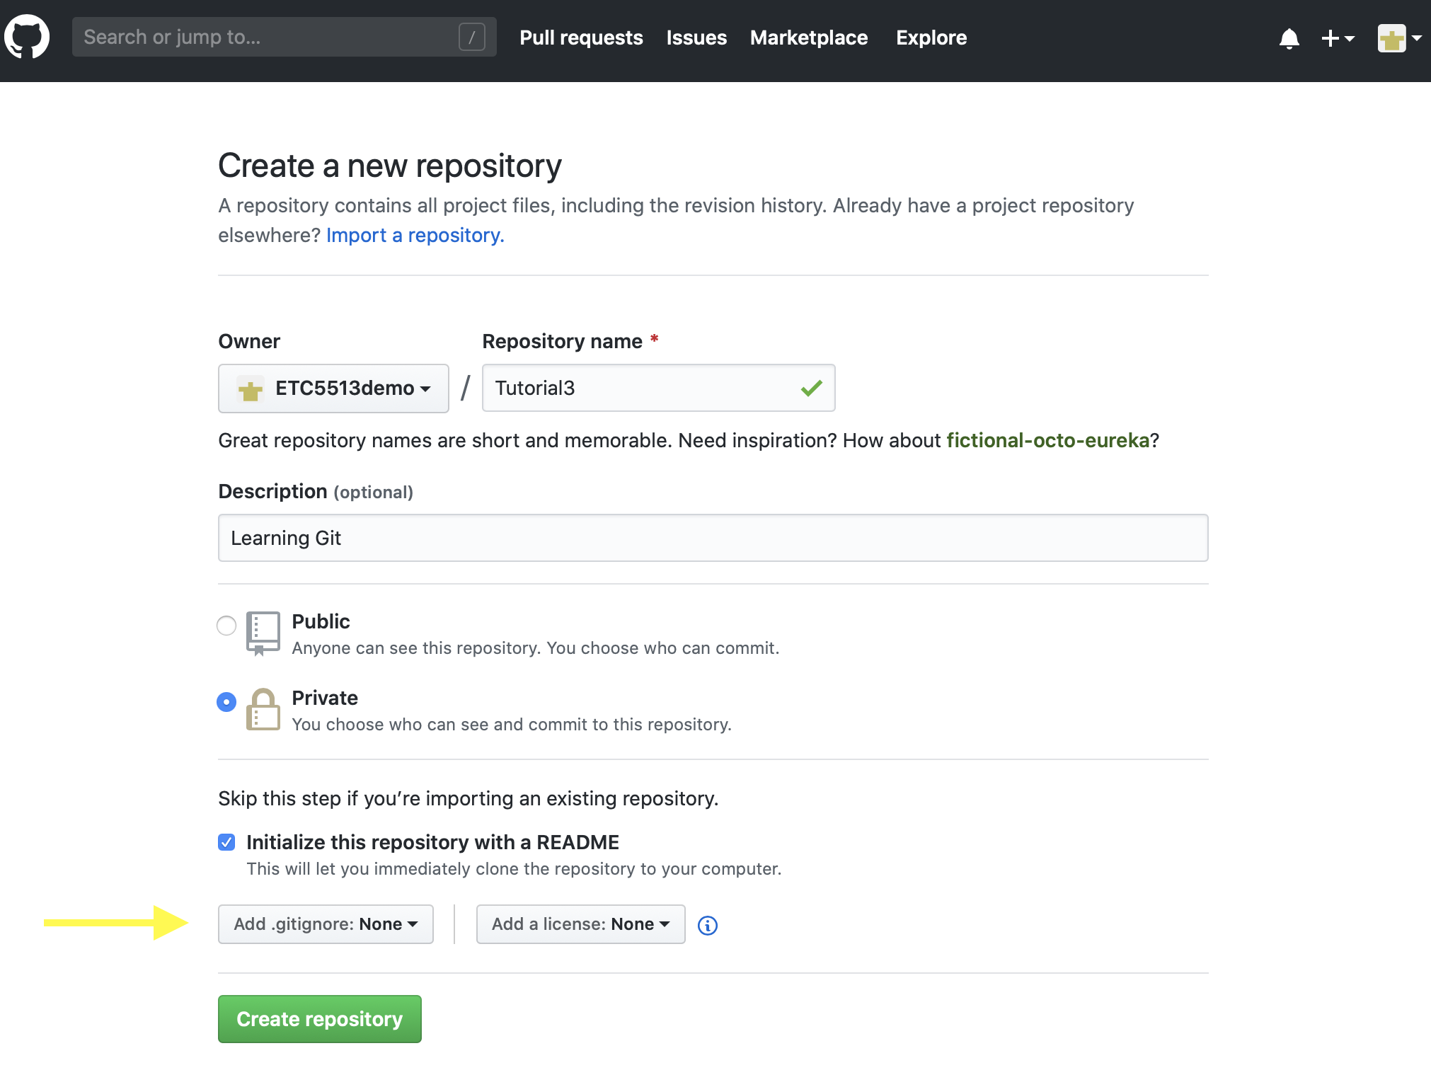Open Marketplace from the top navigation

pyautogui.click(x=808, y=38)
